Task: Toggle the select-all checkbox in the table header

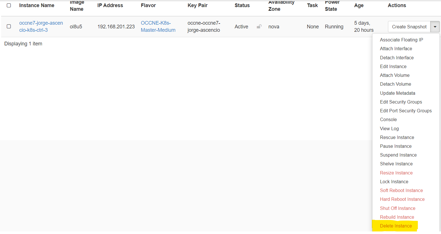Action: click(x=9, y=5)
